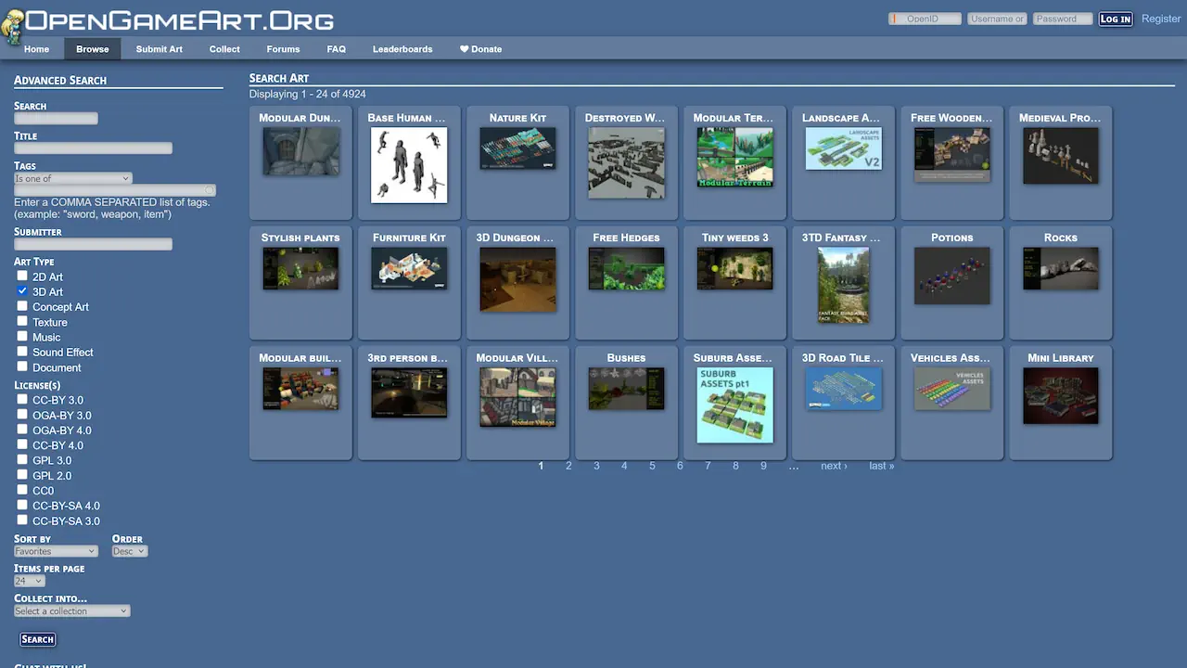This screenshot has height=668, width=1187.
Task: Tick the Texture art type checkbox
Action: point(22,321)
